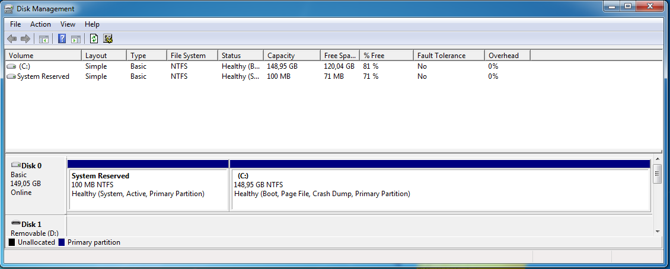This screenshot has height=269, width=670.
Task: Sort by the Free Space column header
Action: (x=340, y=56)
